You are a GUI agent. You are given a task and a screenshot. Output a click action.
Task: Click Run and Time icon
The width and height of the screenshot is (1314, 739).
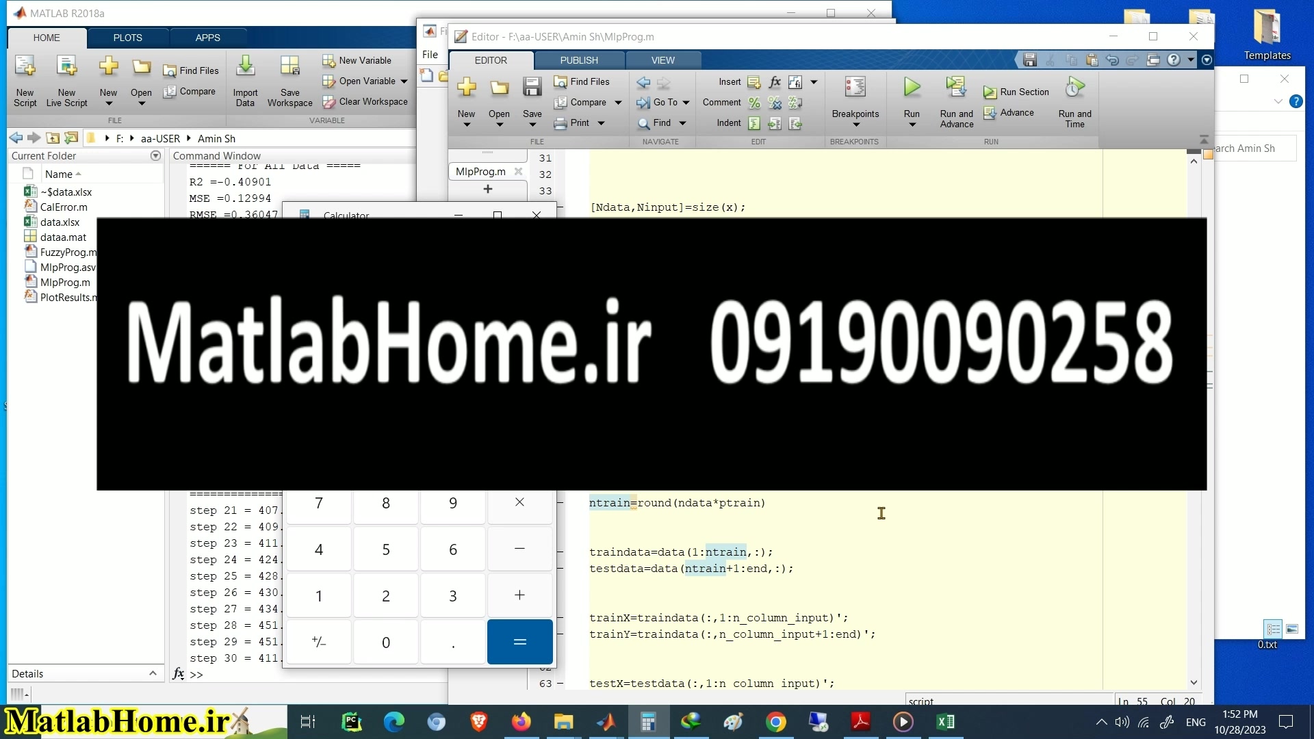[x=1074, y=88]
